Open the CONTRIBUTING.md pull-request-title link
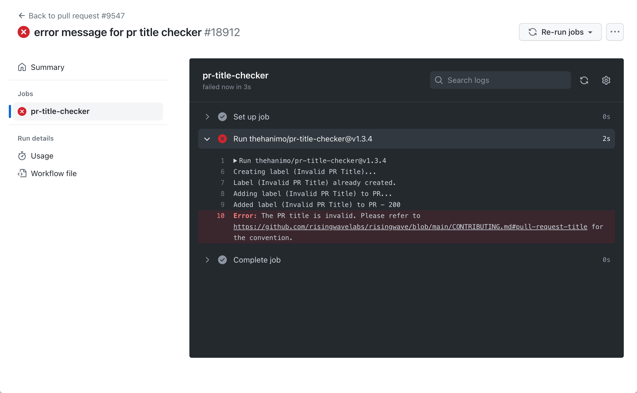Screen dimensions: 637x393 (x=410, y=227)
